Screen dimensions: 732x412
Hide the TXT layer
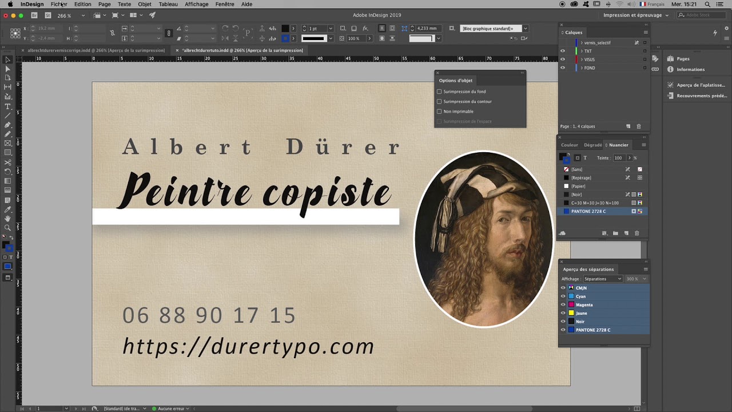(563, 51)
